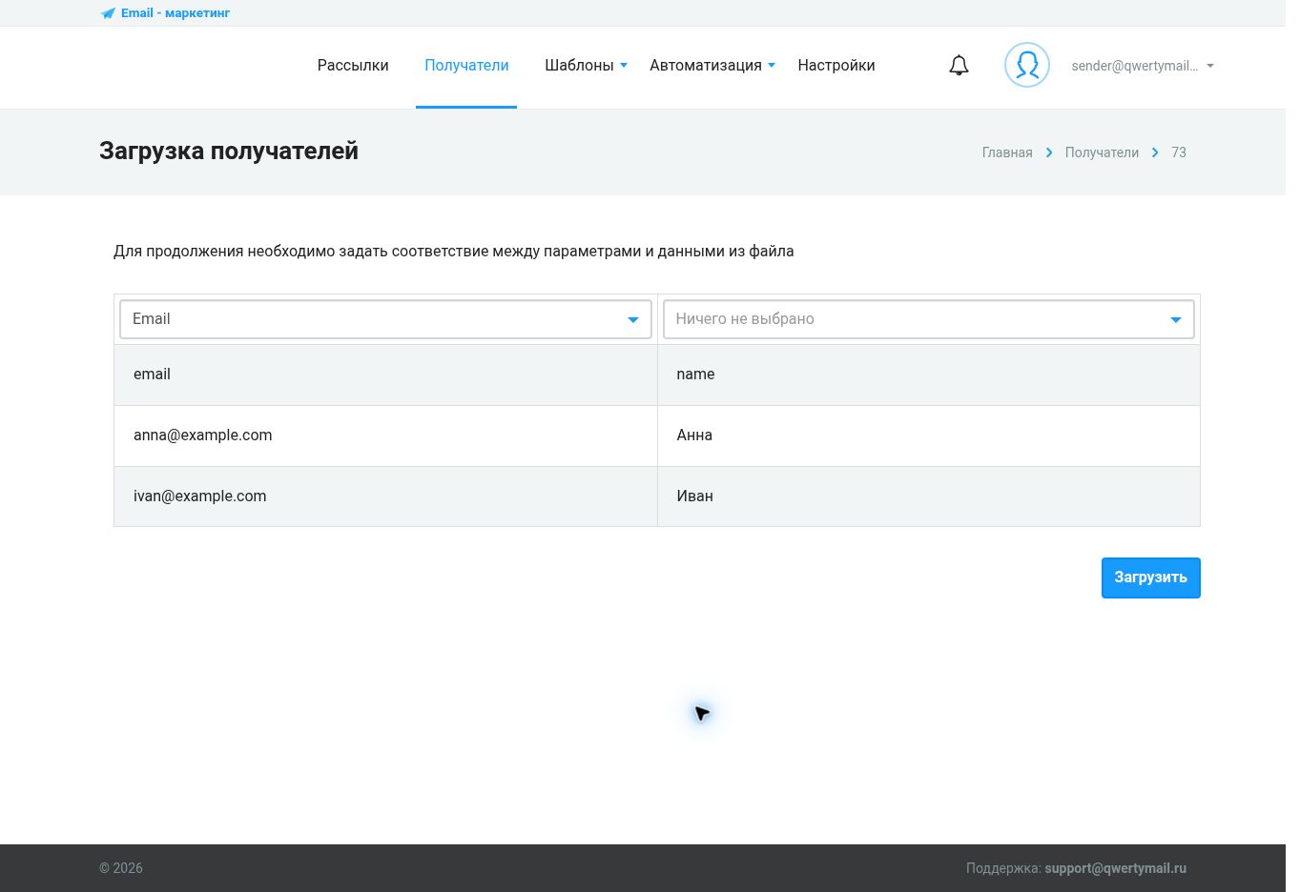The image size is (1300, 892).
Task: Click breadcrumb item 73
Action: pos(1179,152)
